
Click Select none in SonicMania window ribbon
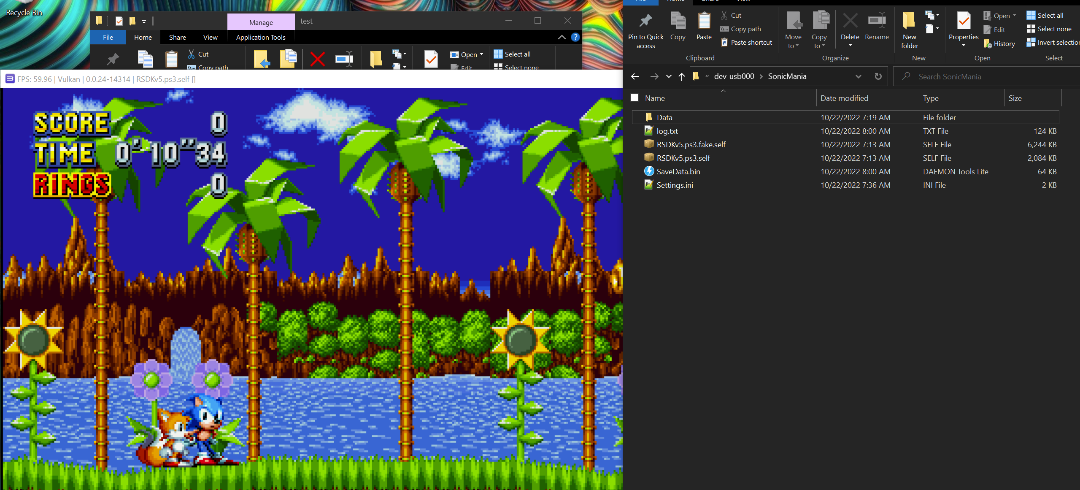coord(1049,29)
